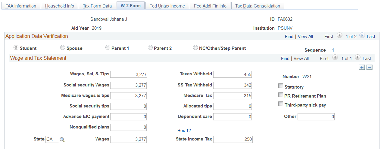Screen dimensions: 381x151
Task: Show next Application Data Verification row
Action: click(362, 36)
